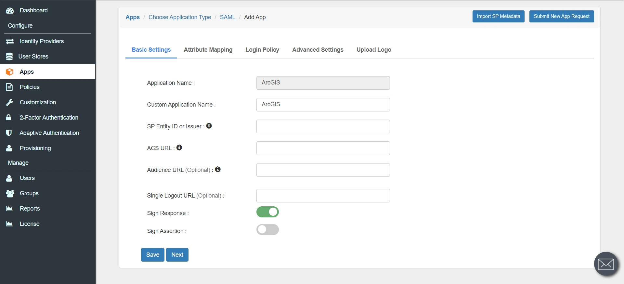Click the Adaptive Authentication shield icon
The height and width of the screenshot is (284, 624).
tap(9, 133)
